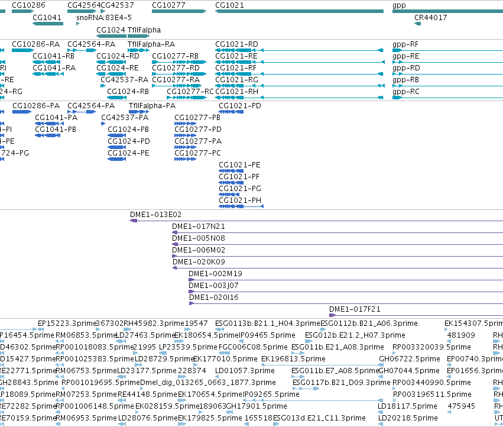Click the CG1021 gene label
The width and height of the screenshot is (503, 427).
click(x=229, y=5)
